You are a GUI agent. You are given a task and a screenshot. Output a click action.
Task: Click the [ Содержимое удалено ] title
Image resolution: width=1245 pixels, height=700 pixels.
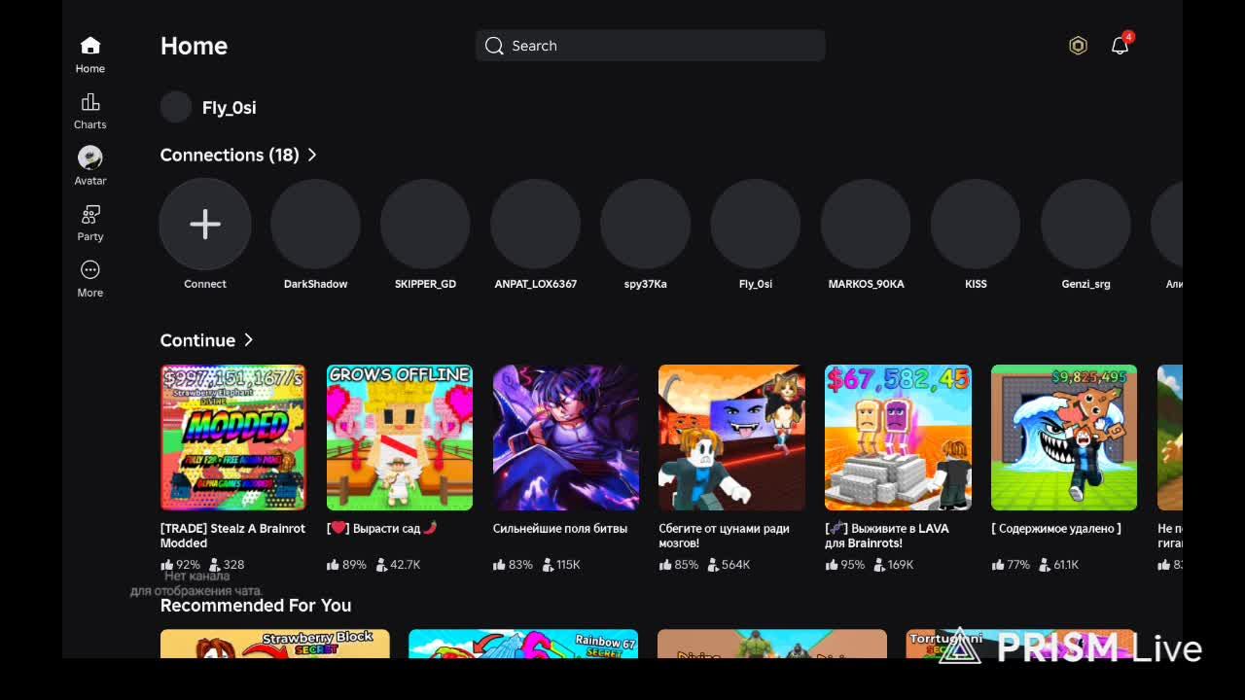coord(1056,529)
